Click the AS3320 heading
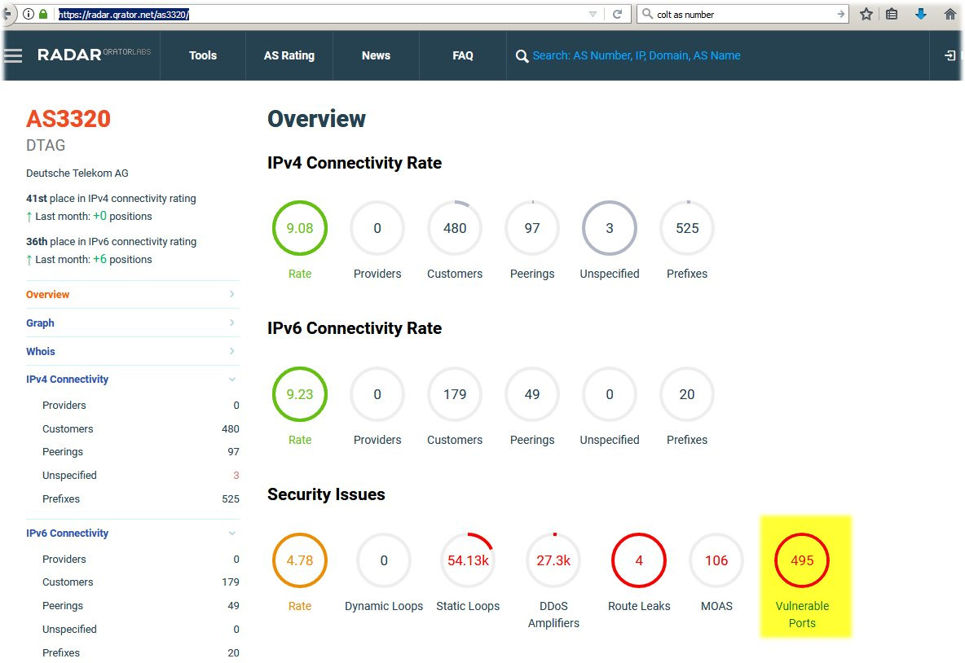Screen dimensions: 965x663 pyautogui.click(x=68, y=119)
